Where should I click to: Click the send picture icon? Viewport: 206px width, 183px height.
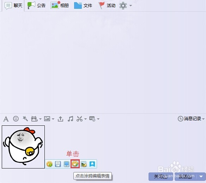click(47, 119)
